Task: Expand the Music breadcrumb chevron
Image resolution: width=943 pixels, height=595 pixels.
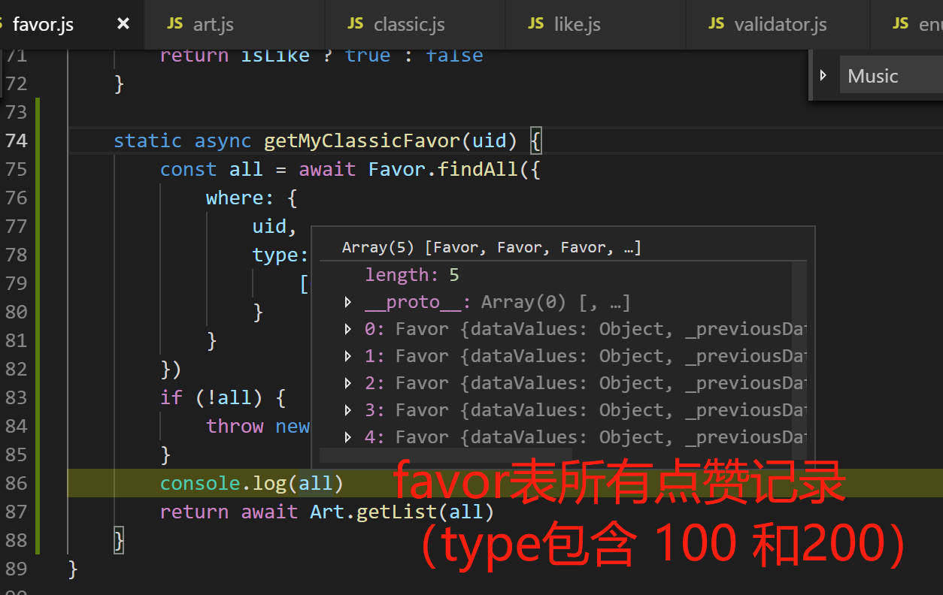Action: pyautogui.click(x=824, y=74)
